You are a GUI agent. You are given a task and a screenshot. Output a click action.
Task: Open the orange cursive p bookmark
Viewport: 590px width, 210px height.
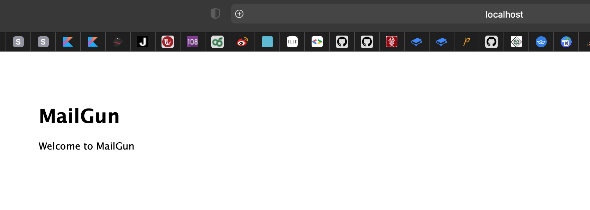(x=467, y=42)
